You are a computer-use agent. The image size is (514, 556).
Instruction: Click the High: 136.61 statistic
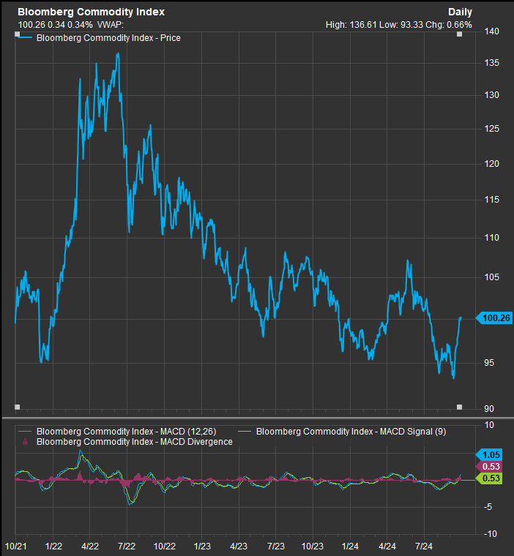coord(351,25)
